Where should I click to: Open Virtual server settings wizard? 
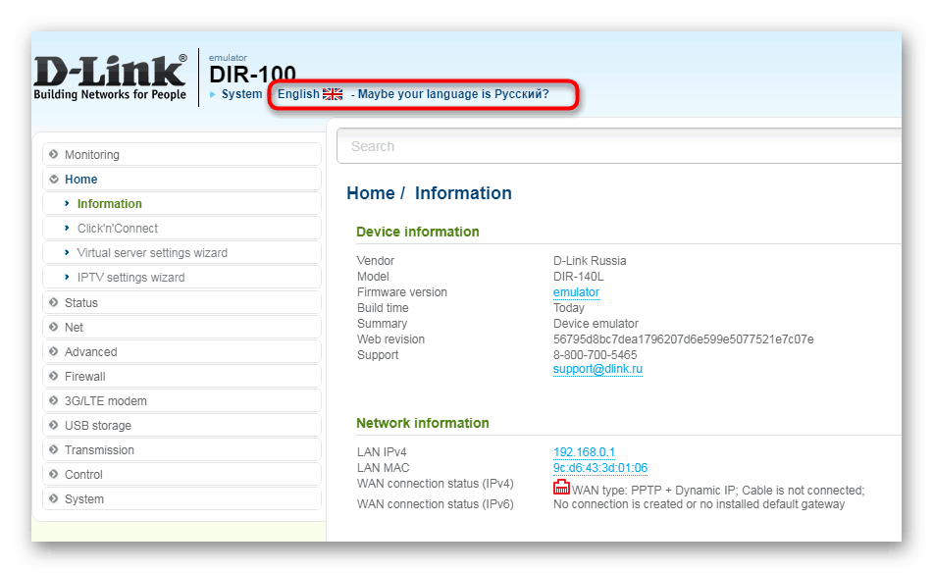(182, 253)
